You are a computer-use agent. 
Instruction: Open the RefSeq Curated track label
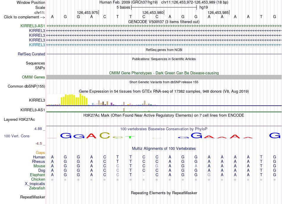click(31, 54)
